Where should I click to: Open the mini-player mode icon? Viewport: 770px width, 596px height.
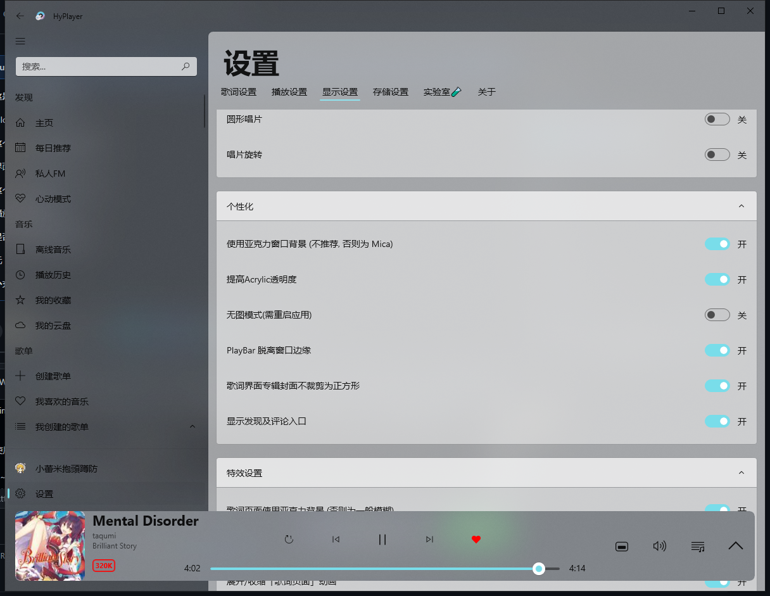[x=622, y=546]
